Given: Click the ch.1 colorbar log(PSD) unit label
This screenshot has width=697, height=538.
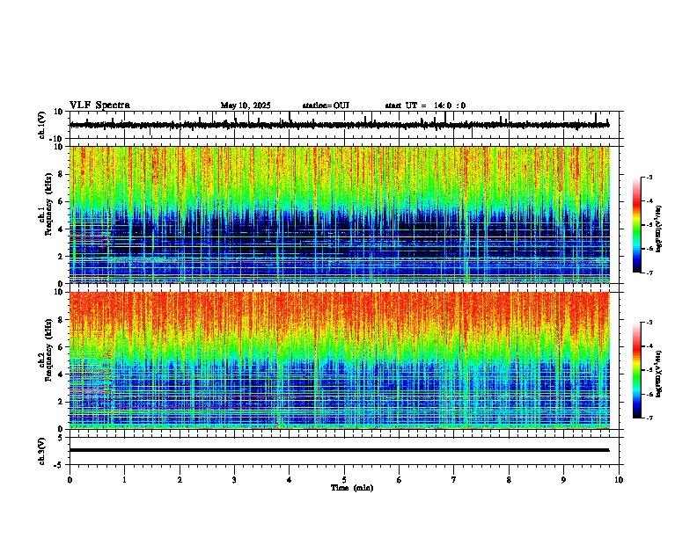Looking at the screenshot, I should pos(658,229).
